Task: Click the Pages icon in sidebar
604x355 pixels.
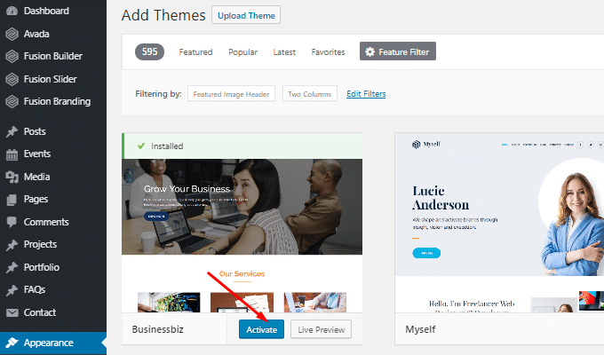Action: (x=12, y=200)
